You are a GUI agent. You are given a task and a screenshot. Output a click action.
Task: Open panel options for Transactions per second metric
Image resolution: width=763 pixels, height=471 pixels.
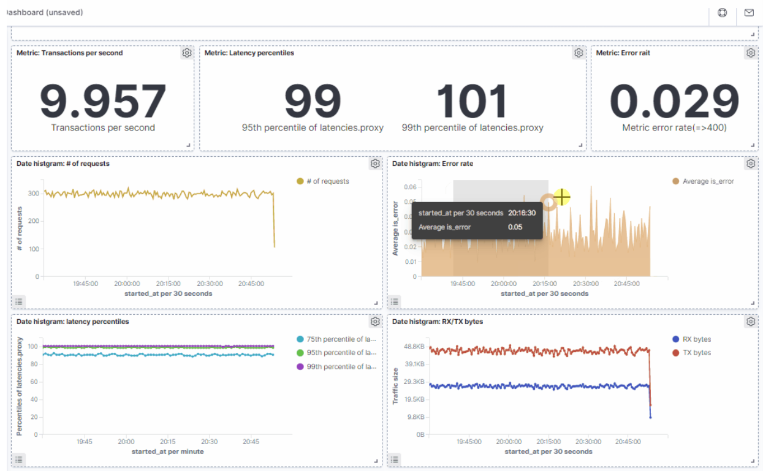point(187,53)
